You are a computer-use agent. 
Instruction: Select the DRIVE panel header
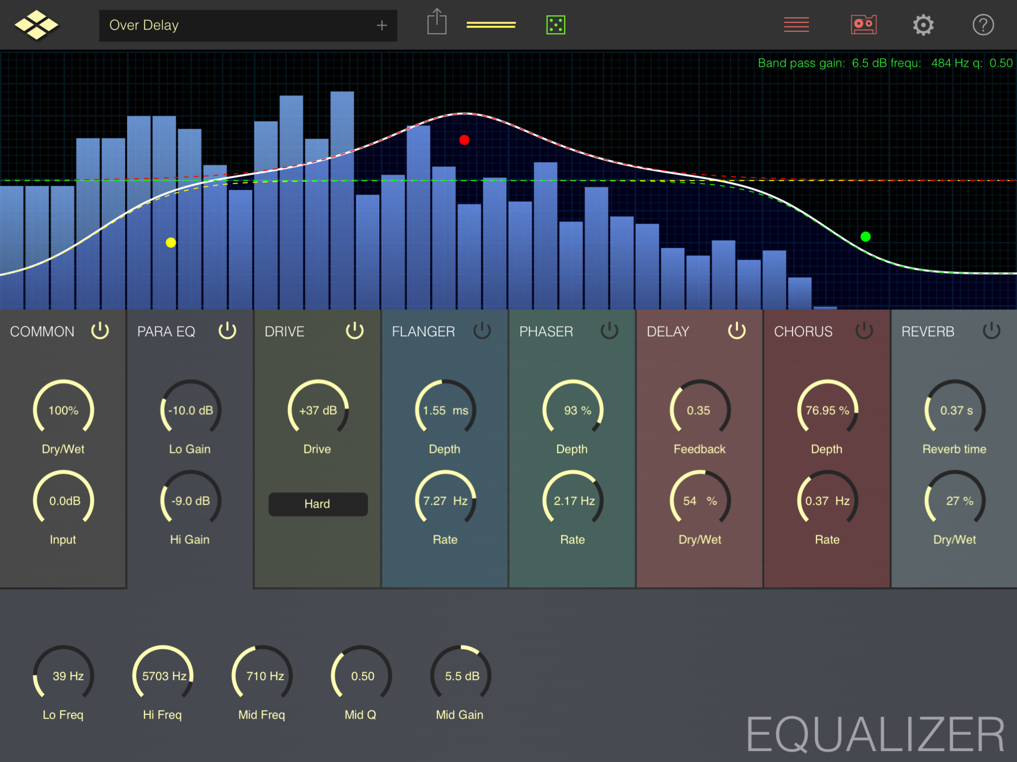pos(284,332)
